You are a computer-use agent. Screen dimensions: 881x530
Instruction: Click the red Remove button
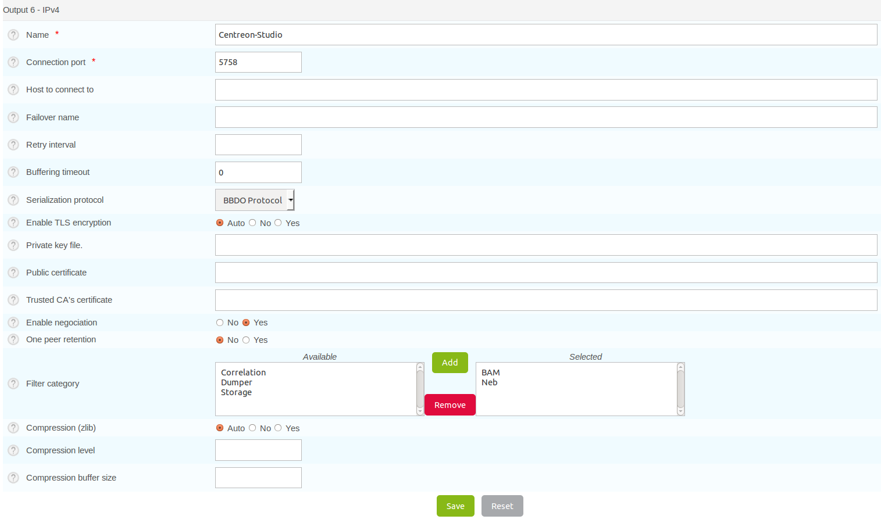(450, 405)
